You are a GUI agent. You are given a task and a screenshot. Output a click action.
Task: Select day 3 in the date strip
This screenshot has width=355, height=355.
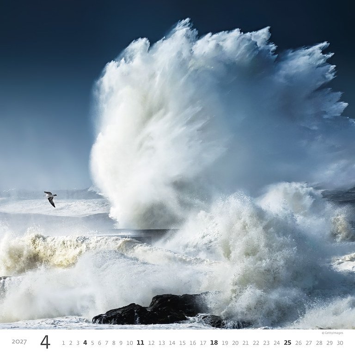[78, 343]
